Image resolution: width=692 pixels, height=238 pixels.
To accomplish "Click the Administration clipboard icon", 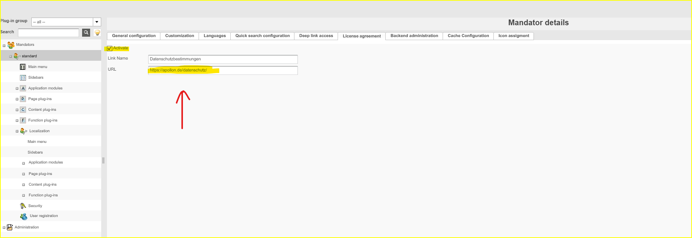I will (x=10, y=227).
